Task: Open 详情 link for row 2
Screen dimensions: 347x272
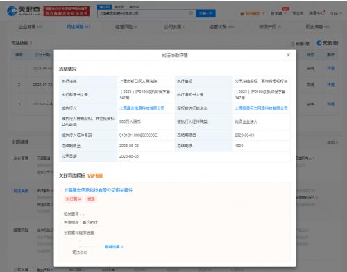Action: (330, 85)
